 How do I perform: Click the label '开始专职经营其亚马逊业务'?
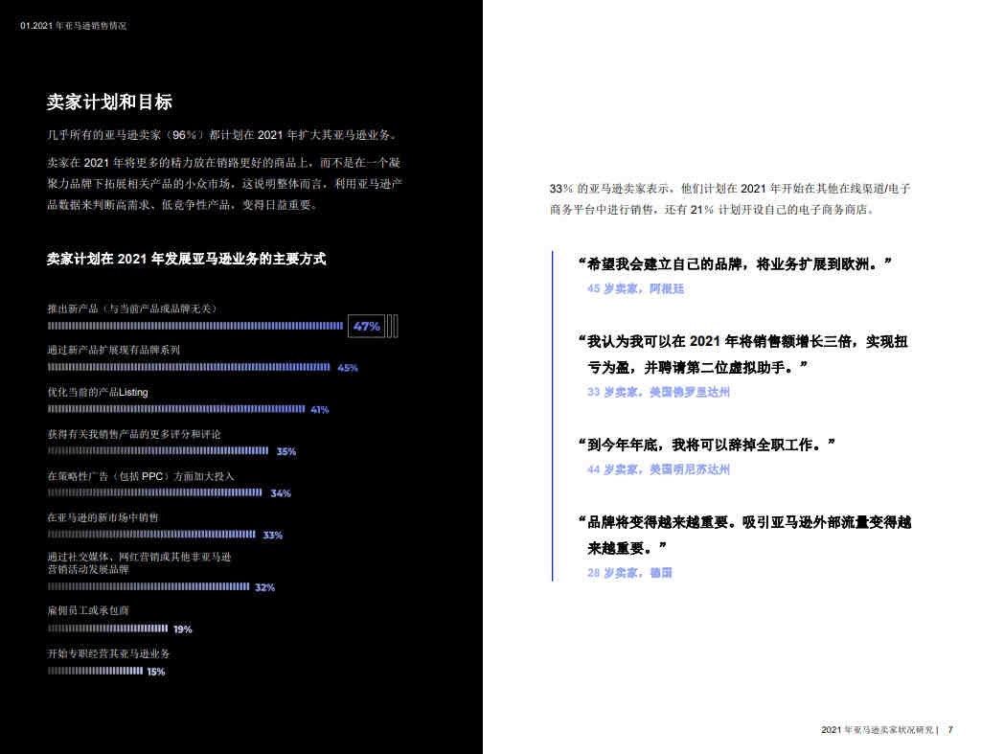tap(109, 653)
